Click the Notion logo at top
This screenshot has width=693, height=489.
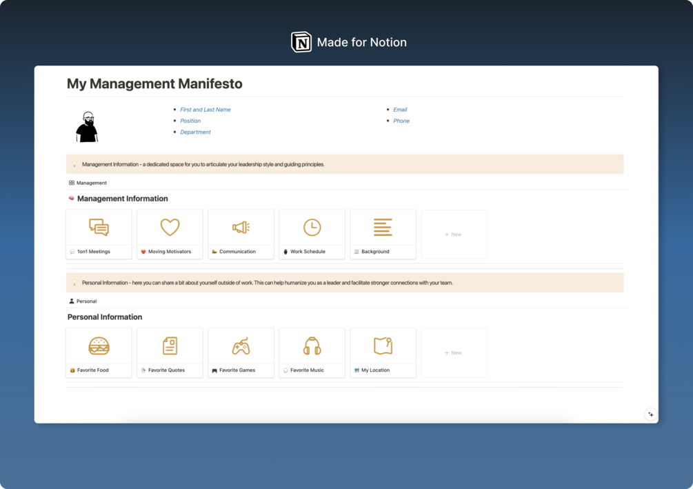301,42
